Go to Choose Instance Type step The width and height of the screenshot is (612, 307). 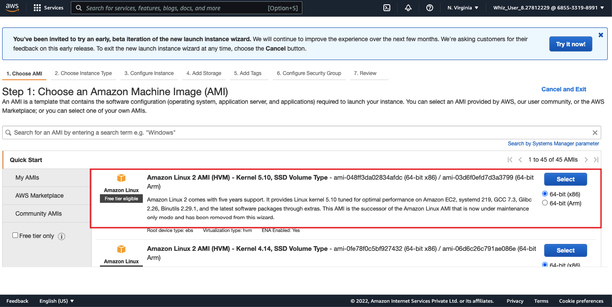coord(83,73)
